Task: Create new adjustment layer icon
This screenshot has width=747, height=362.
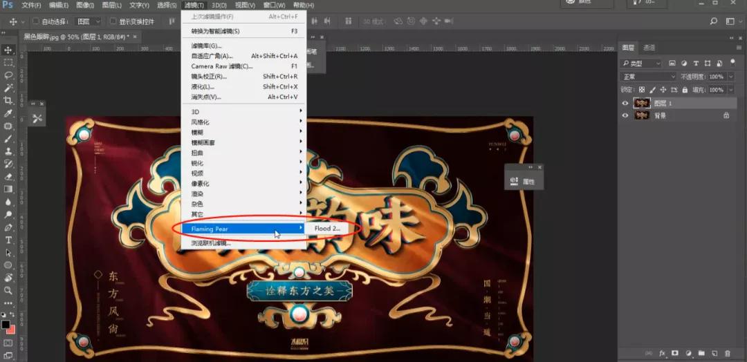Action: [x=688, y=354]
